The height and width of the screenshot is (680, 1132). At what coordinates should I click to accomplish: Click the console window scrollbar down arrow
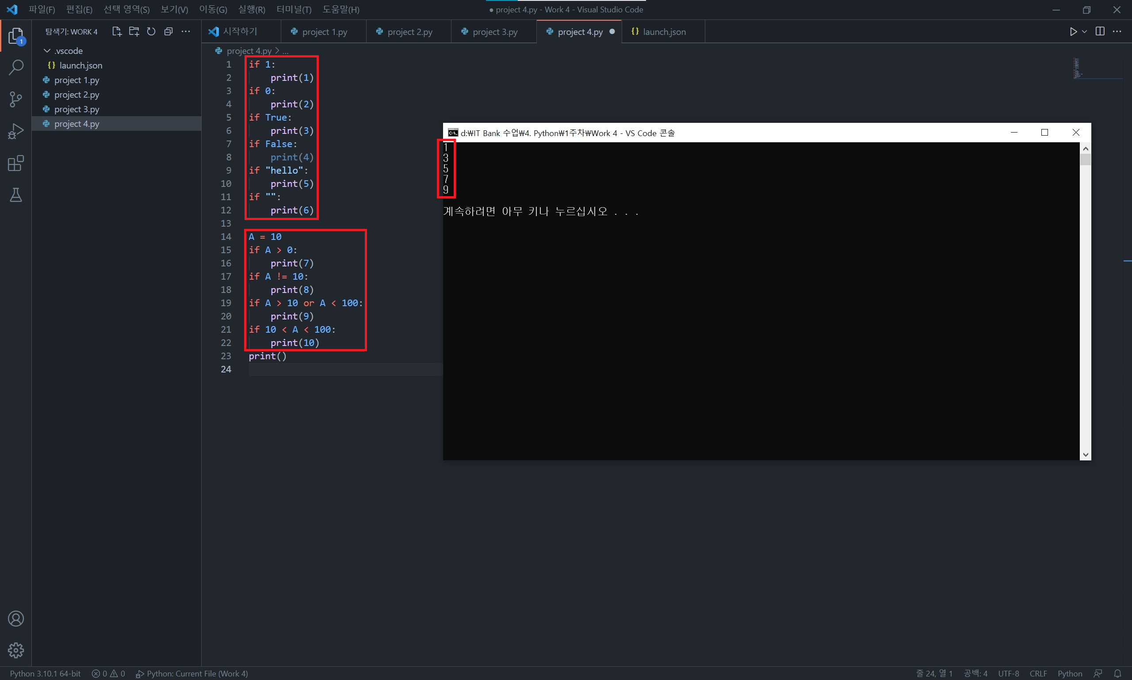click(x=1085, y=455)
